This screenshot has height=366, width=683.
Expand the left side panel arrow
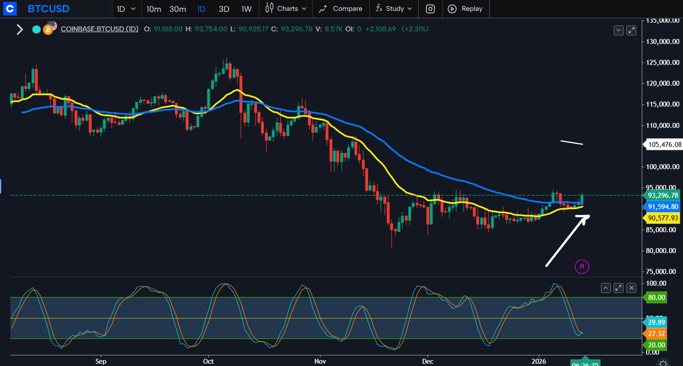point(19,30)
